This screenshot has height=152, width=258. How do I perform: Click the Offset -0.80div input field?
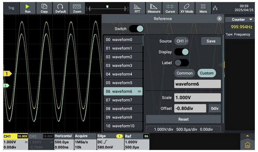click(190, 108)
